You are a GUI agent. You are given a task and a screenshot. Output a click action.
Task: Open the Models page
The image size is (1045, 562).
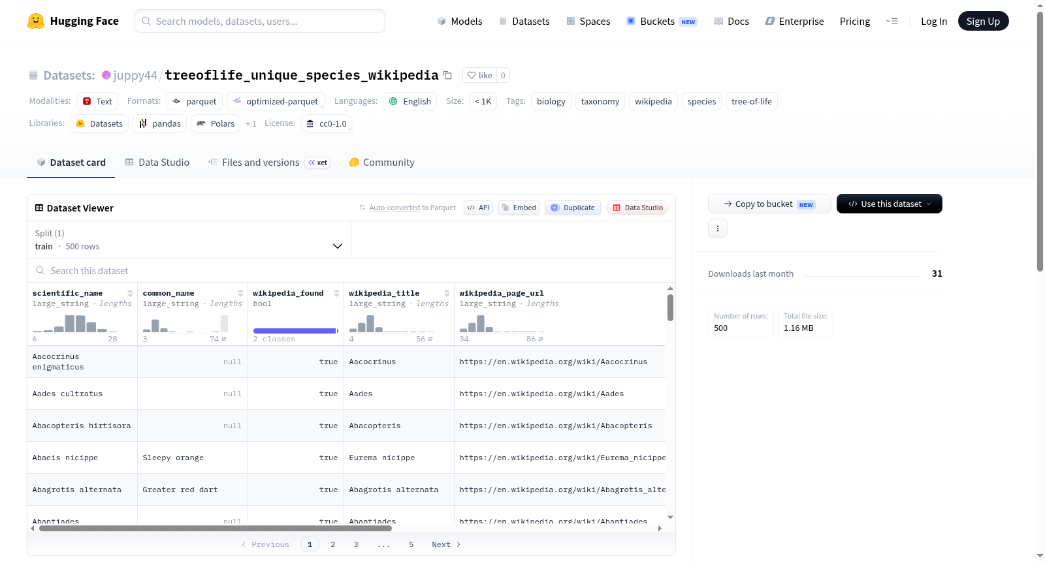pyautogui.click(x=460, y=21)
